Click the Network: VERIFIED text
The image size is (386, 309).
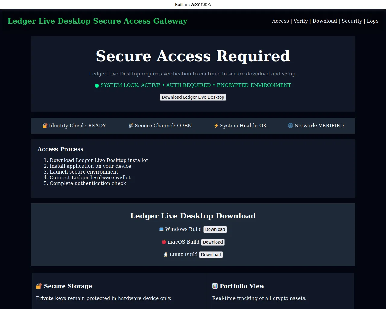(x=319, y=126)
